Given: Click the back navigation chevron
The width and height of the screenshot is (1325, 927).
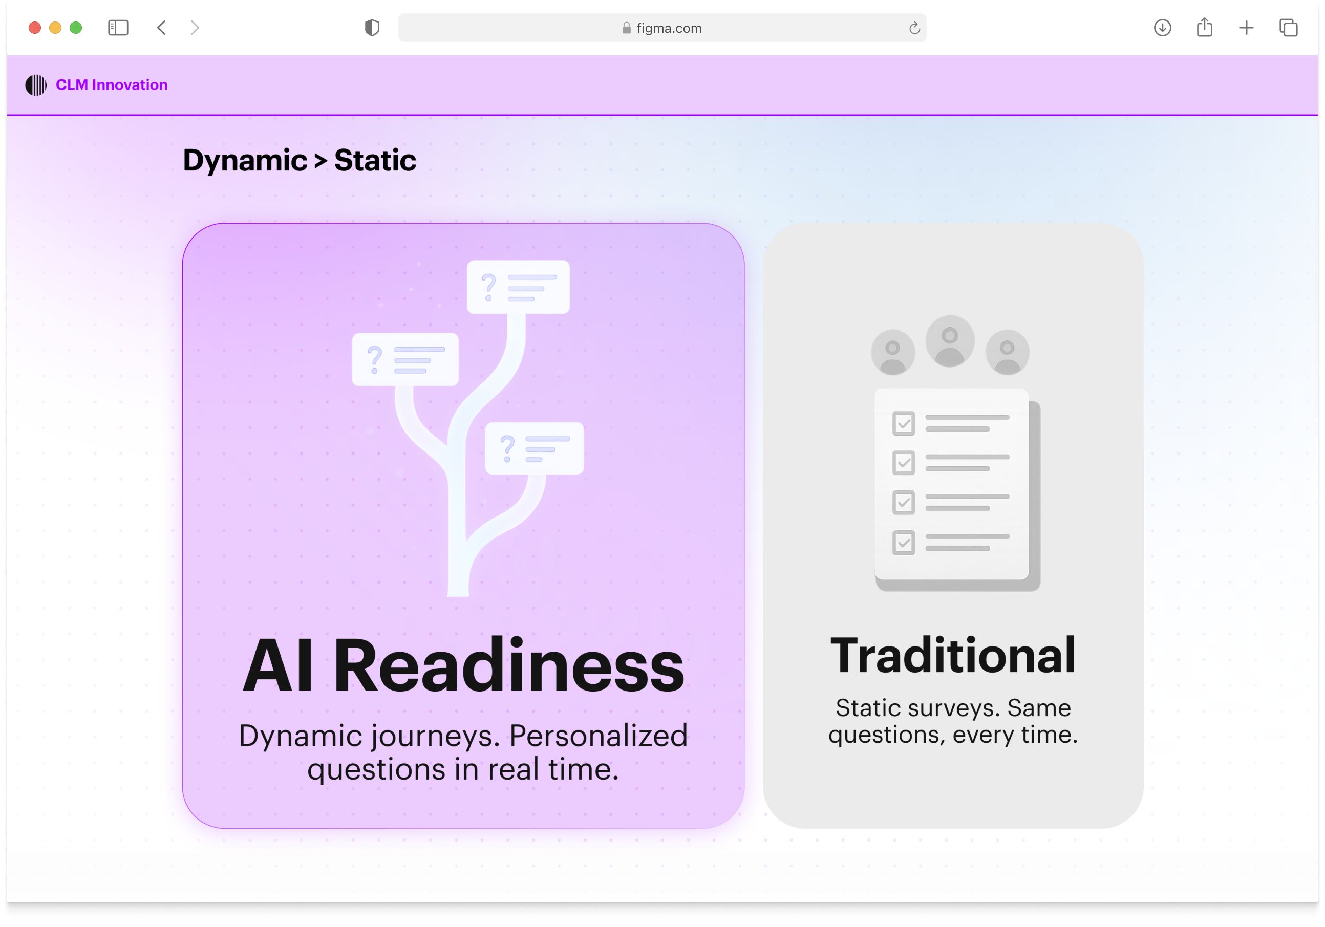Looking at the screenshot, I should click(x=162, y=27).
